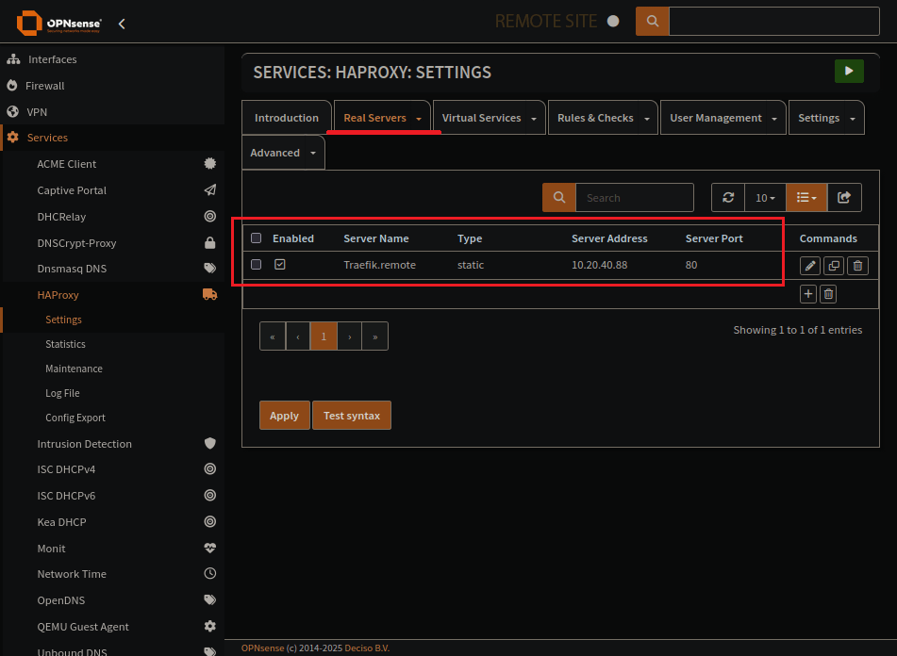Click the Test syntax button
This screenshot has height=656, width=897.
[351, 416]
